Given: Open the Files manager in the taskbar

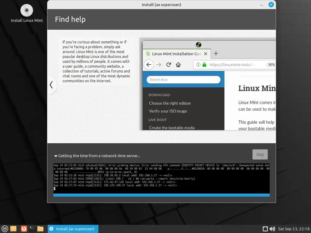Looking at the screenshot, I should (40, 229).
